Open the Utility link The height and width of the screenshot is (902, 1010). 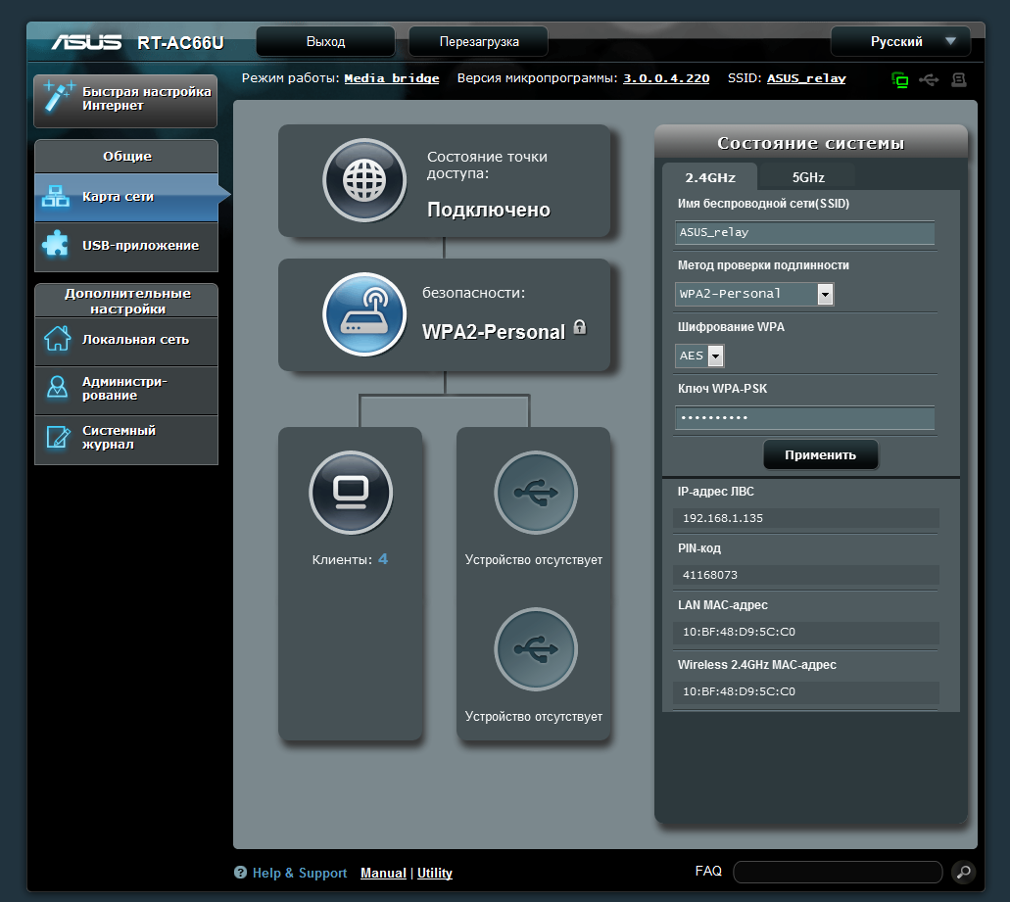tap(435, 873)
